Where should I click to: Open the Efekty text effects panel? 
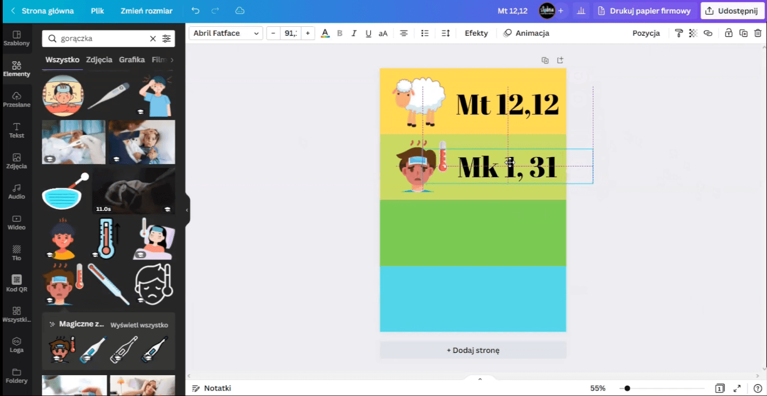[476, 33]
